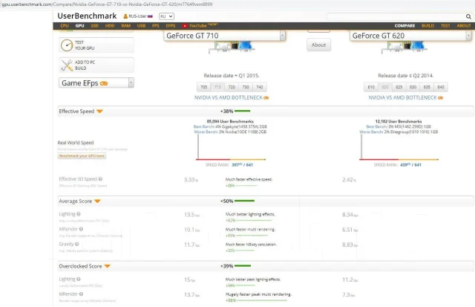The image size is (475, 307).
Task: Select the 705 model button
Action: click(204, 87)
